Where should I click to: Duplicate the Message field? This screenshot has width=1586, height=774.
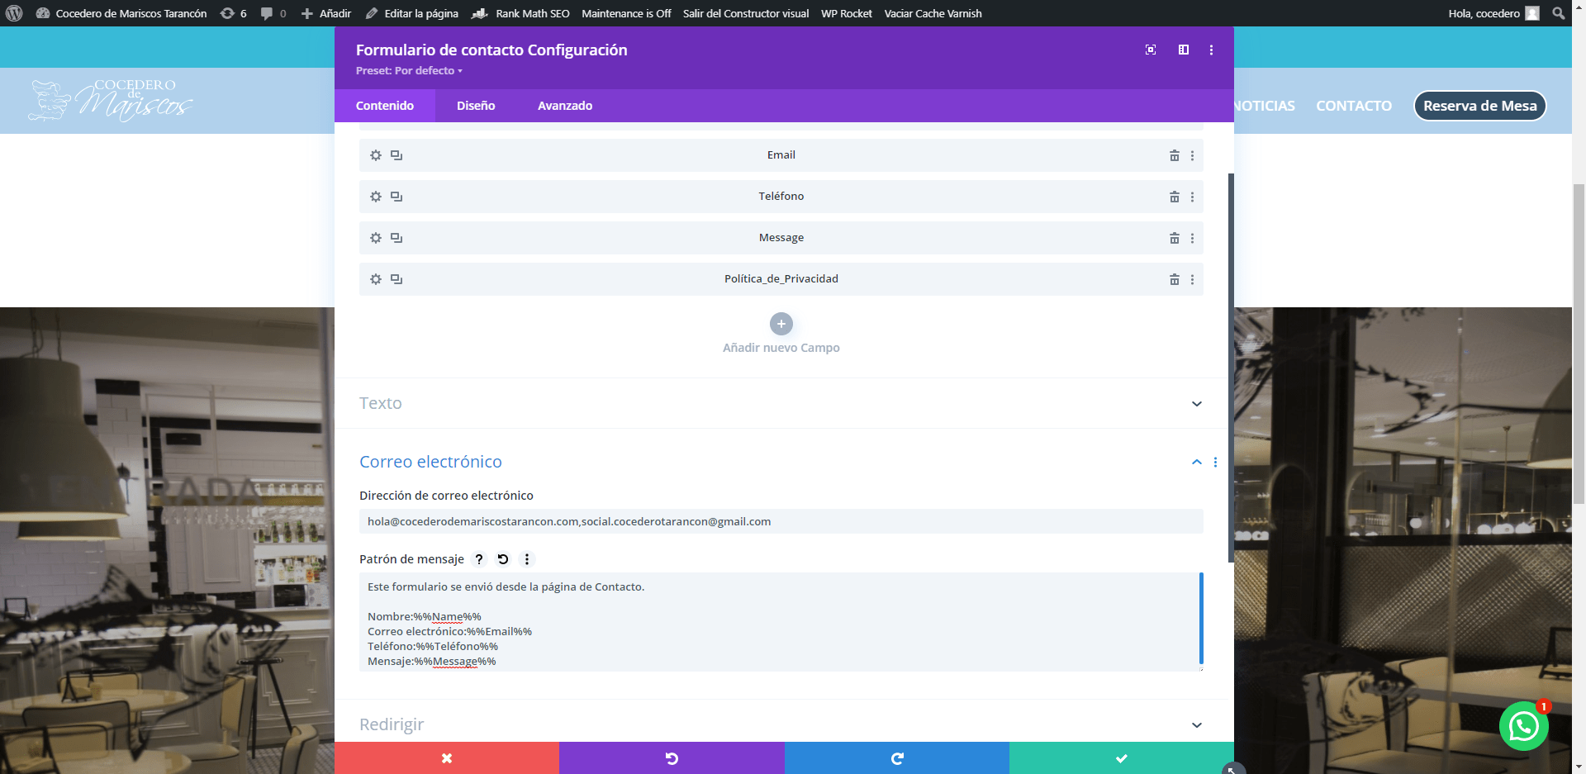click(x=396, y=238)
